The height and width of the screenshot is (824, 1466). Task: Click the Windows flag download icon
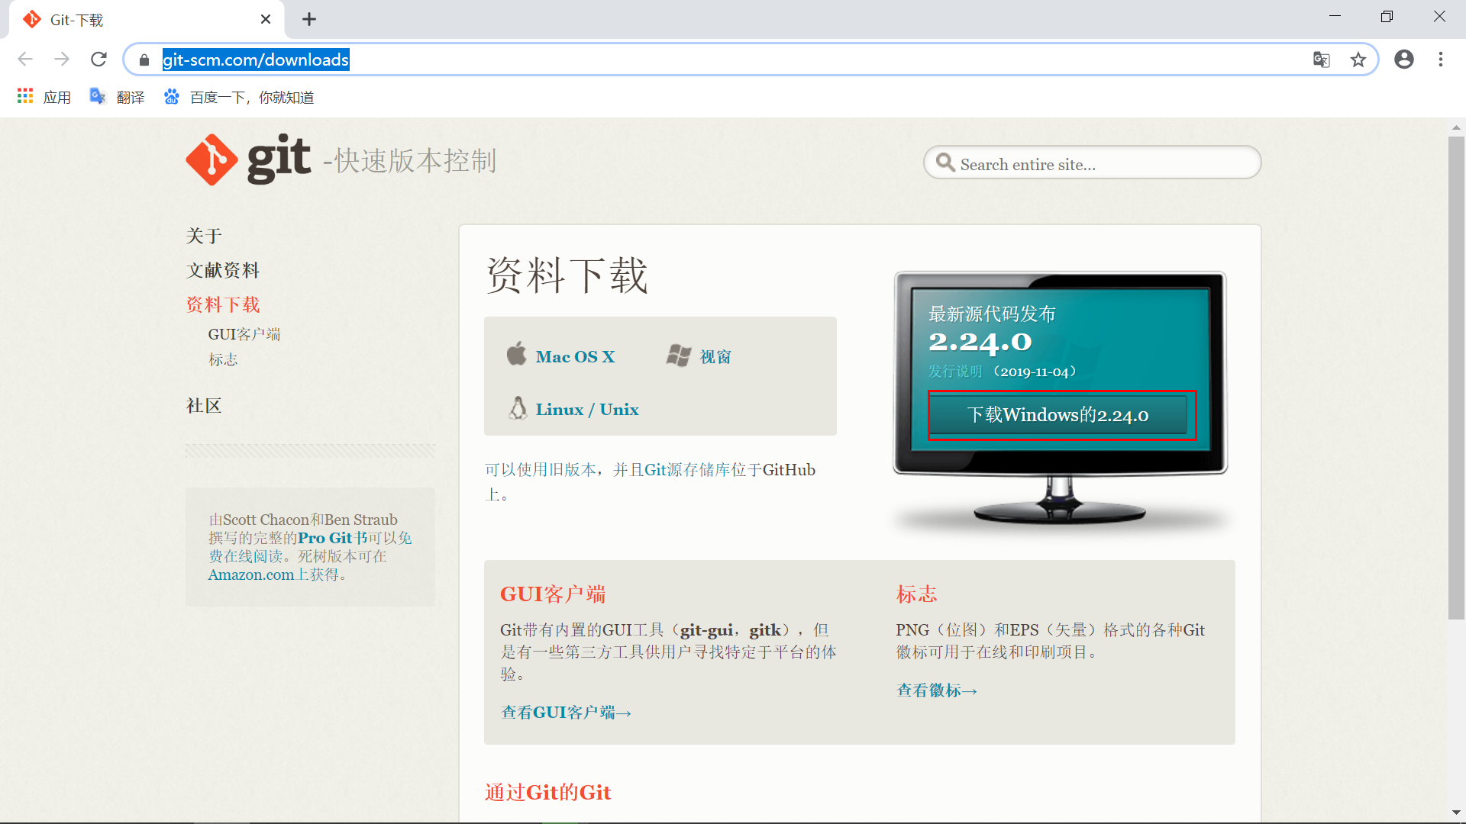point(678,356)
